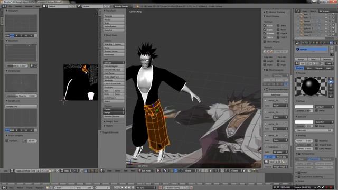Select the sphere material preview icon
This screenshot has width=338, height=190.
pos(331,82)
